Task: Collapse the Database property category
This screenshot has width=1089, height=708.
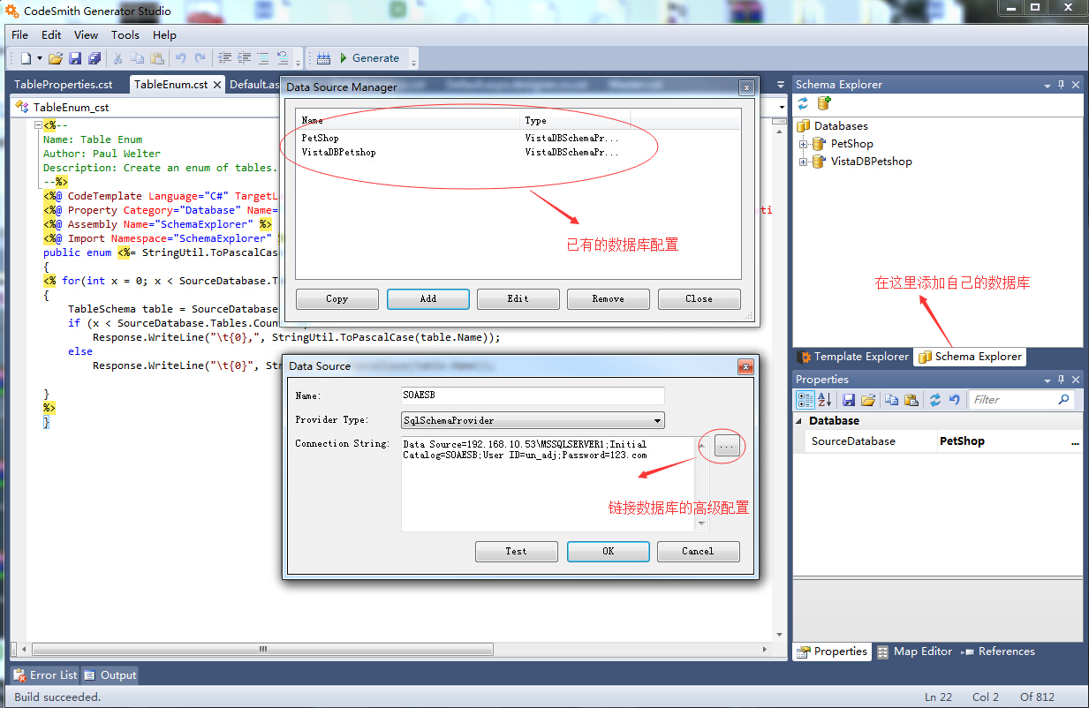Action: [x=800, y=421]
